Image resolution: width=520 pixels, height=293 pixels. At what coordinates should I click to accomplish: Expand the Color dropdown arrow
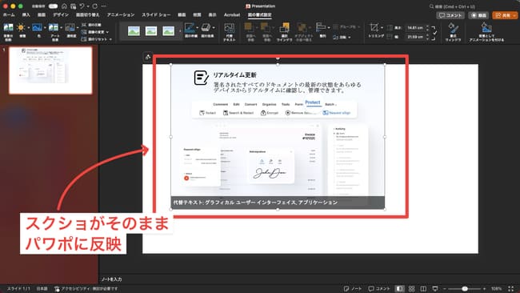point(45,28)
